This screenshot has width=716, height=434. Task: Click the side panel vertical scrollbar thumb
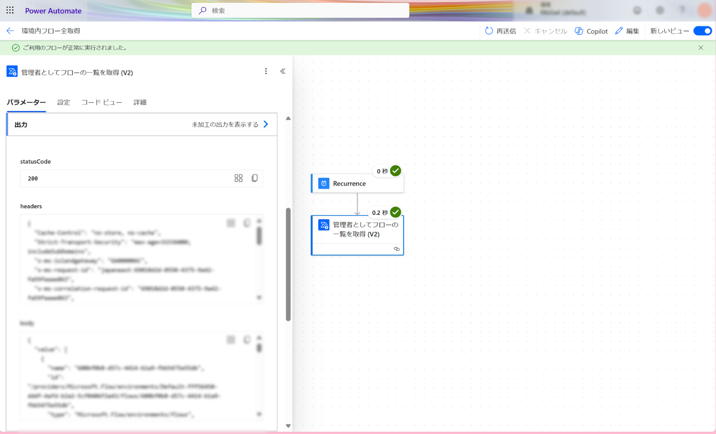[288, 264]
